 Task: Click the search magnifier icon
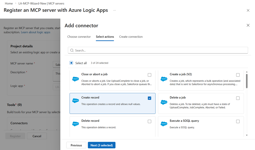point(72,50)
